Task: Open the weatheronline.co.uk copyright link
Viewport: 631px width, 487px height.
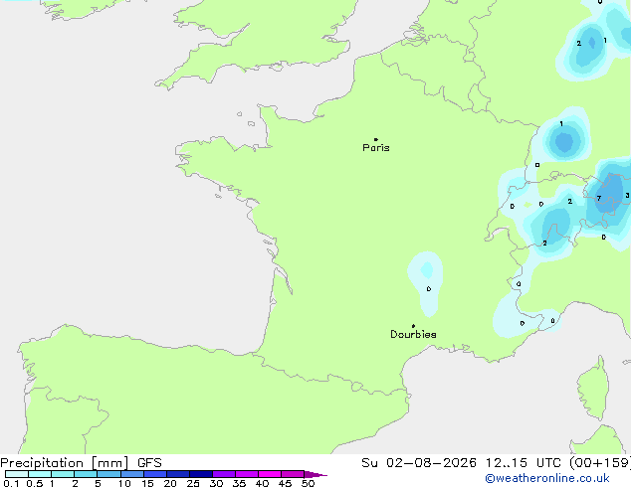Action: [546, 478]
